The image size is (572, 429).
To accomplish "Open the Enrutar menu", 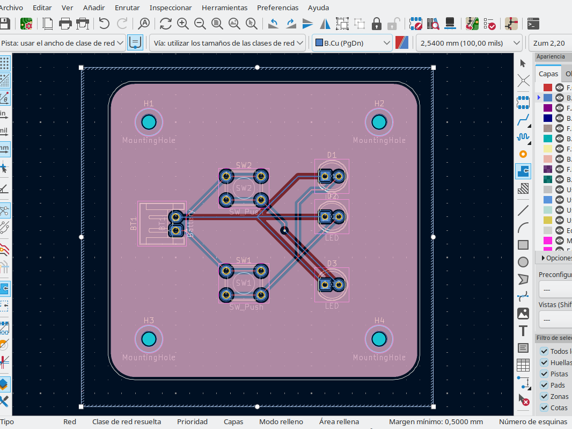I will pos(127,8).
